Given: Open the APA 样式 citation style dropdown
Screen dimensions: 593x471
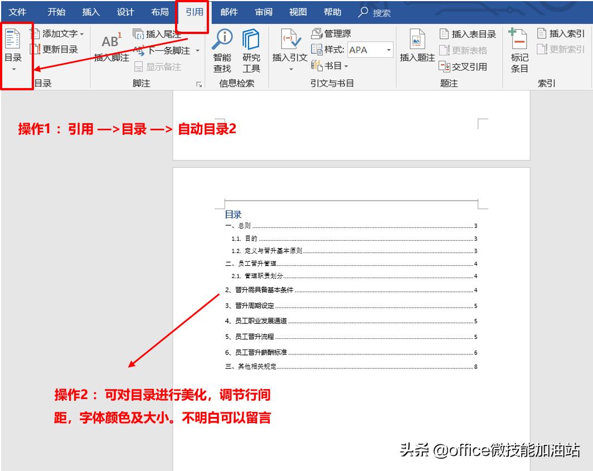Looking at the screenshot, I should pyautogui.click(x=388, y=50).
